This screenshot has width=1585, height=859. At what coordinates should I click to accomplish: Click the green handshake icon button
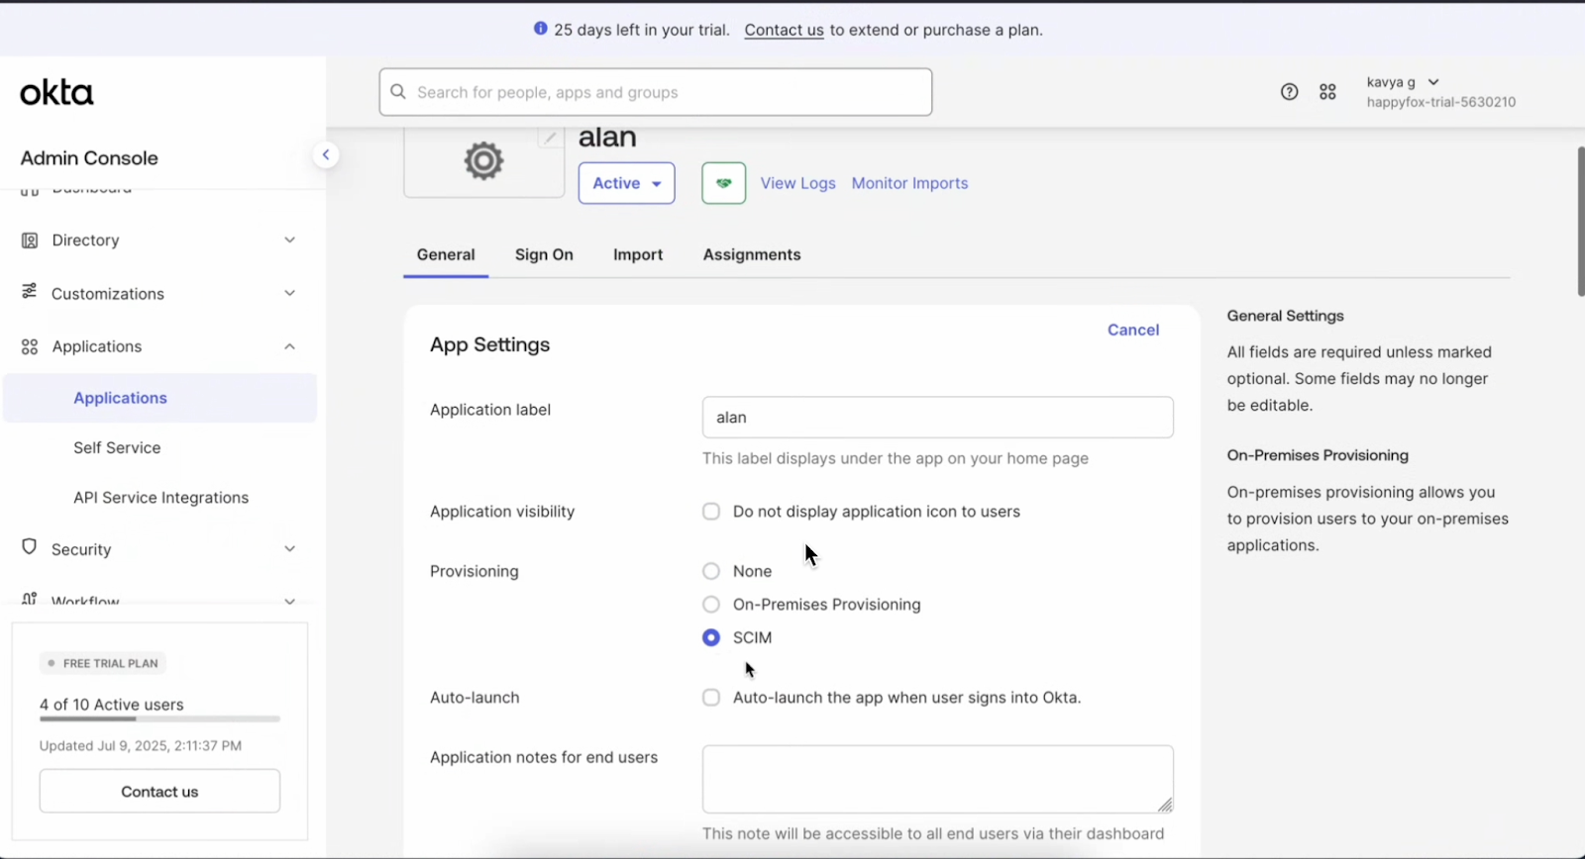click(723, 183)
